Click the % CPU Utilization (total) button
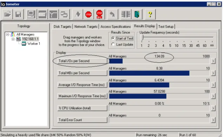The width and height of the screenshot is (223, 137). (x=82, y=108)
